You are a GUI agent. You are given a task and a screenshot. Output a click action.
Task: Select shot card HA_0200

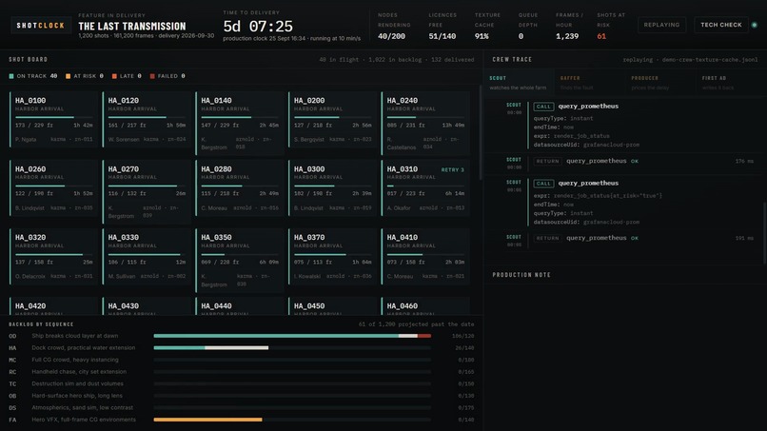(x=333, y=120)
